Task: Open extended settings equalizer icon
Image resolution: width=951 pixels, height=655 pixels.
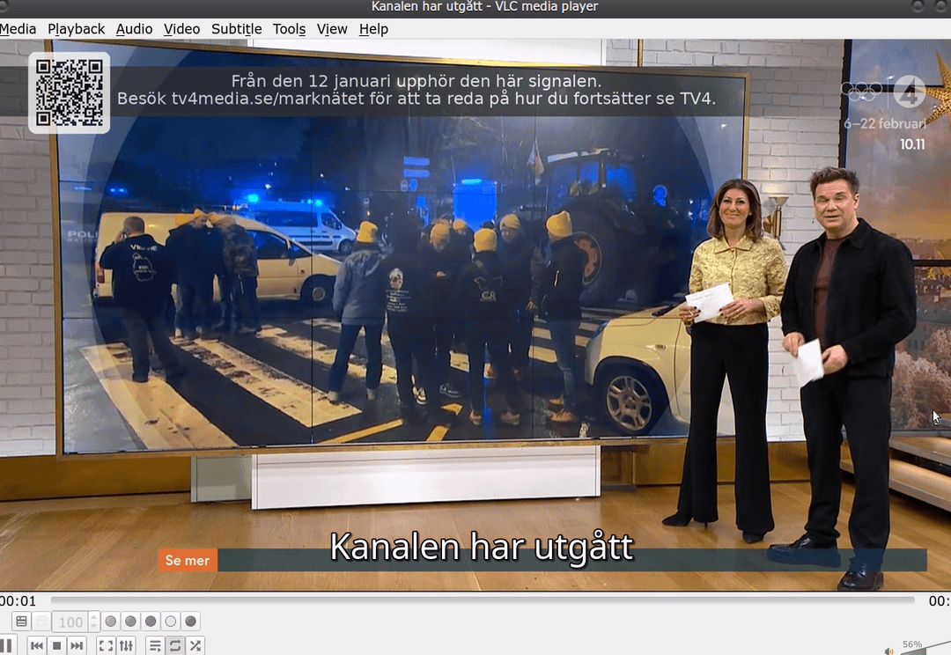Action: coord(126,645)
